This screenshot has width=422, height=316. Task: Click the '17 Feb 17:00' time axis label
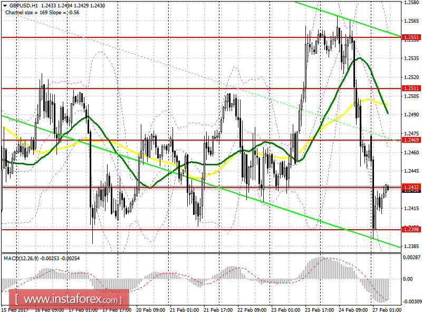coord(117,310)
